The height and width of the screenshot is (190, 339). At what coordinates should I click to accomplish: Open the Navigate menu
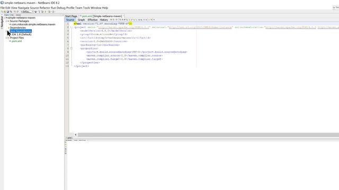point(23,8)
